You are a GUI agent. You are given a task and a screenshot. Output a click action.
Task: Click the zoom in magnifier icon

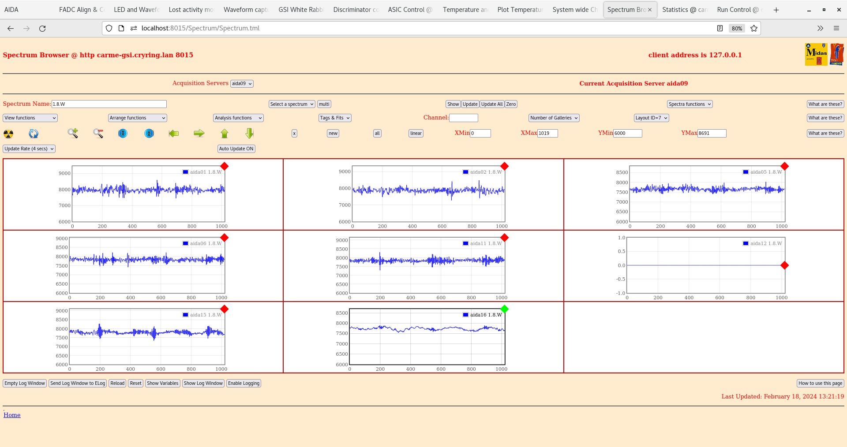[73, 133]
